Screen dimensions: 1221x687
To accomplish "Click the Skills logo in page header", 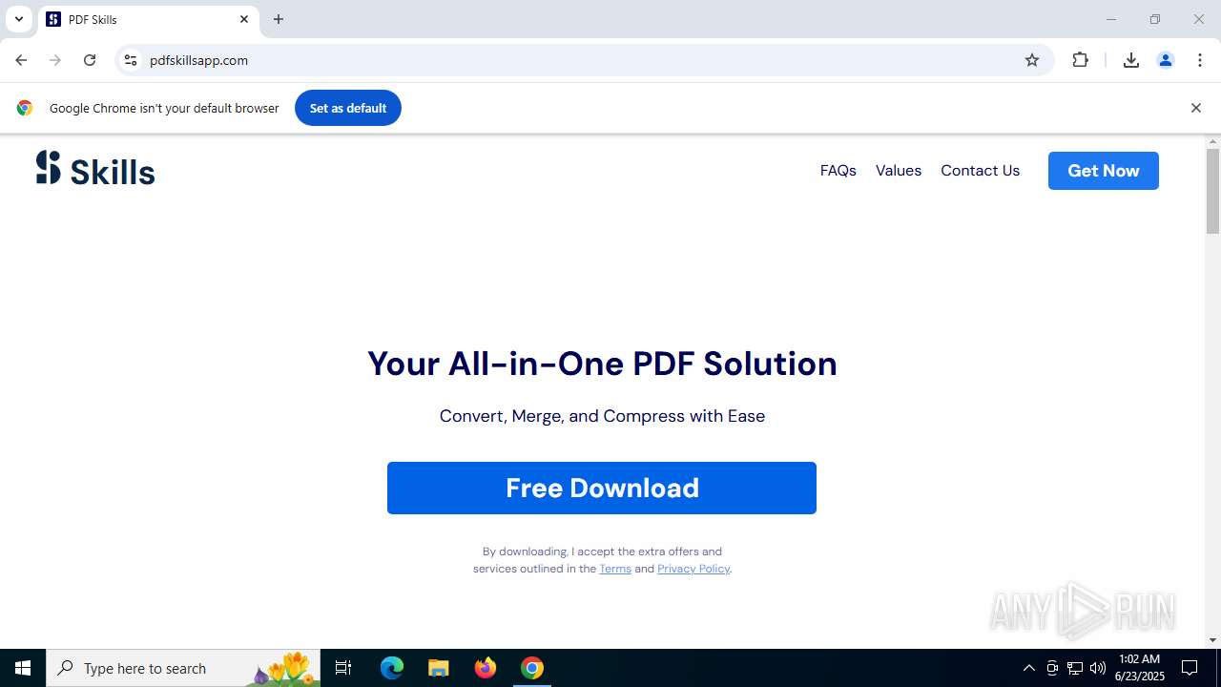I will pyautogui.click(x=95, y=169).
